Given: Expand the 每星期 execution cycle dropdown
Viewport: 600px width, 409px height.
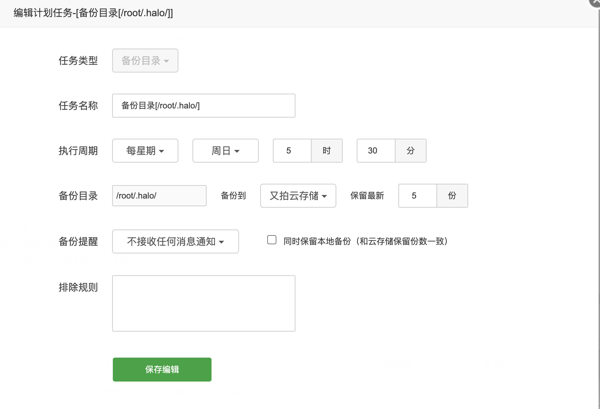Looking at the screenshot, I should pyautogui.click(x=145, y=151).
